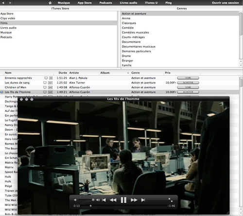Screen dimensions: 243x216
Task: Open the Ping tab
Action: click(169, 3)
